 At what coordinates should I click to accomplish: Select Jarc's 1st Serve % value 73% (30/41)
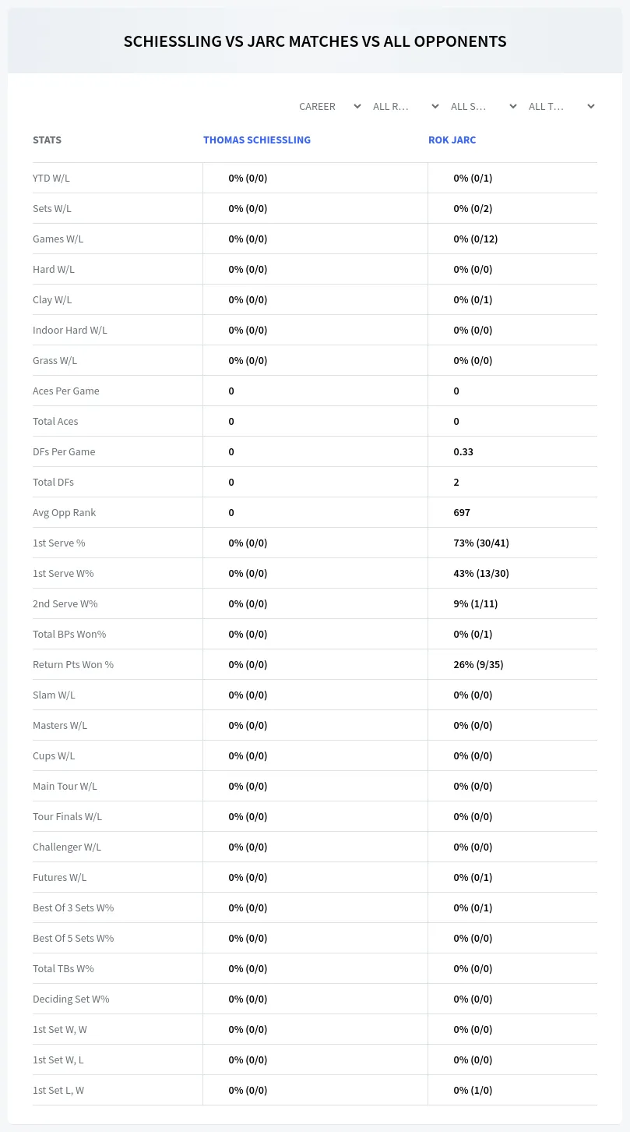[481, 543]
